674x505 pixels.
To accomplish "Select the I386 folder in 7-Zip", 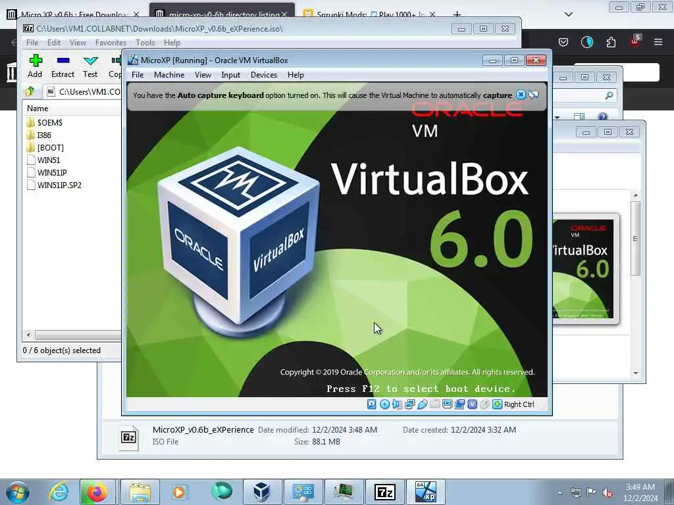I will pos(39,135).
